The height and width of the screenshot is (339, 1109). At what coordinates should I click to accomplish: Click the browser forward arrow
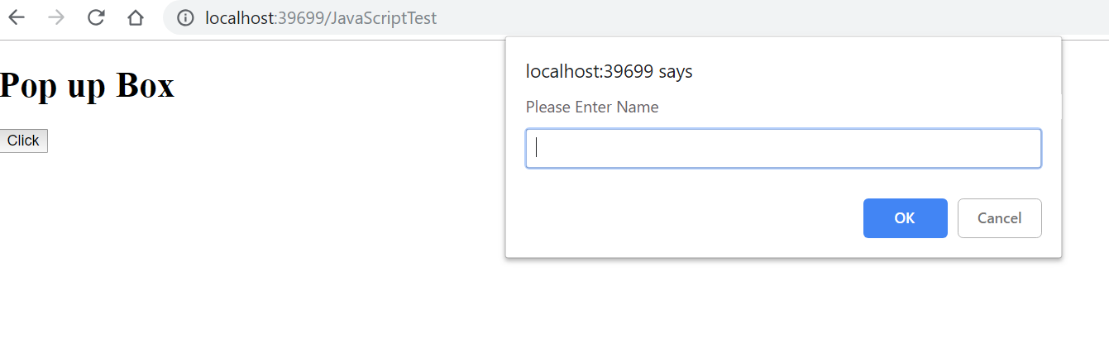(x=56, y=17)
